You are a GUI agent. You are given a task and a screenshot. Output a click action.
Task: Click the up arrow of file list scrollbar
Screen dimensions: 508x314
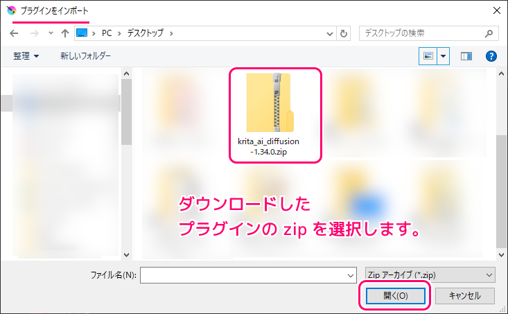(x=502, y=74)
